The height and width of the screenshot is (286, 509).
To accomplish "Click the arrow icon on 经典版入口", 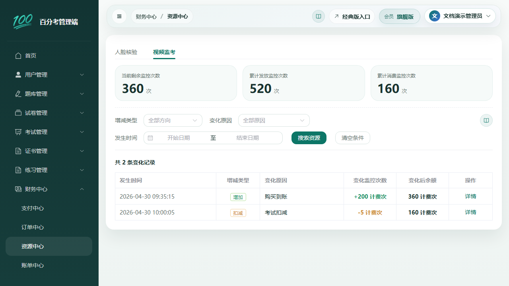I will 336,16.
